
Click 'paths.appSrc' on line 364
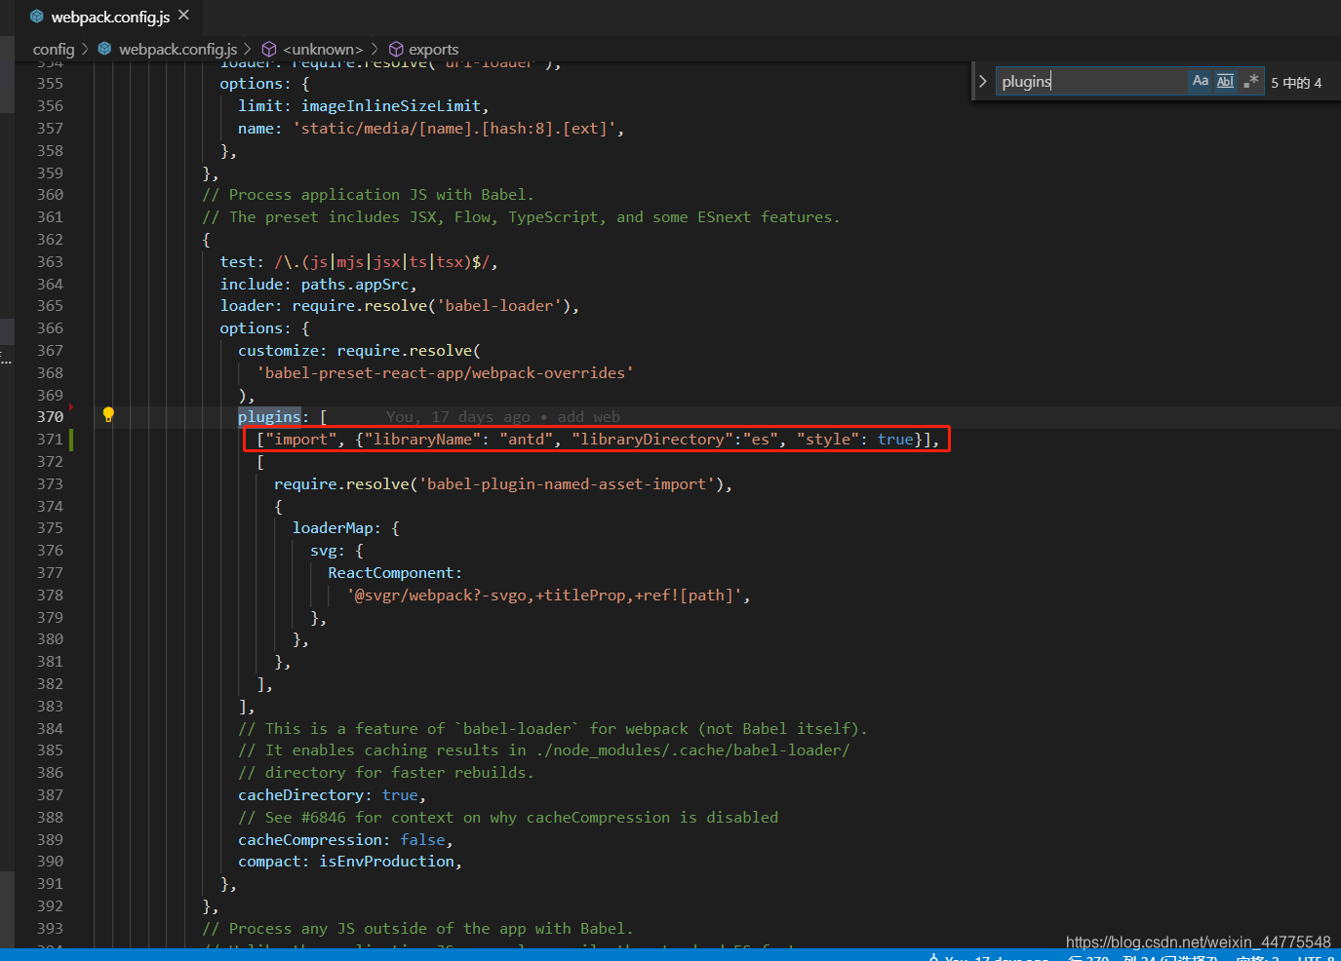point(354,284)
